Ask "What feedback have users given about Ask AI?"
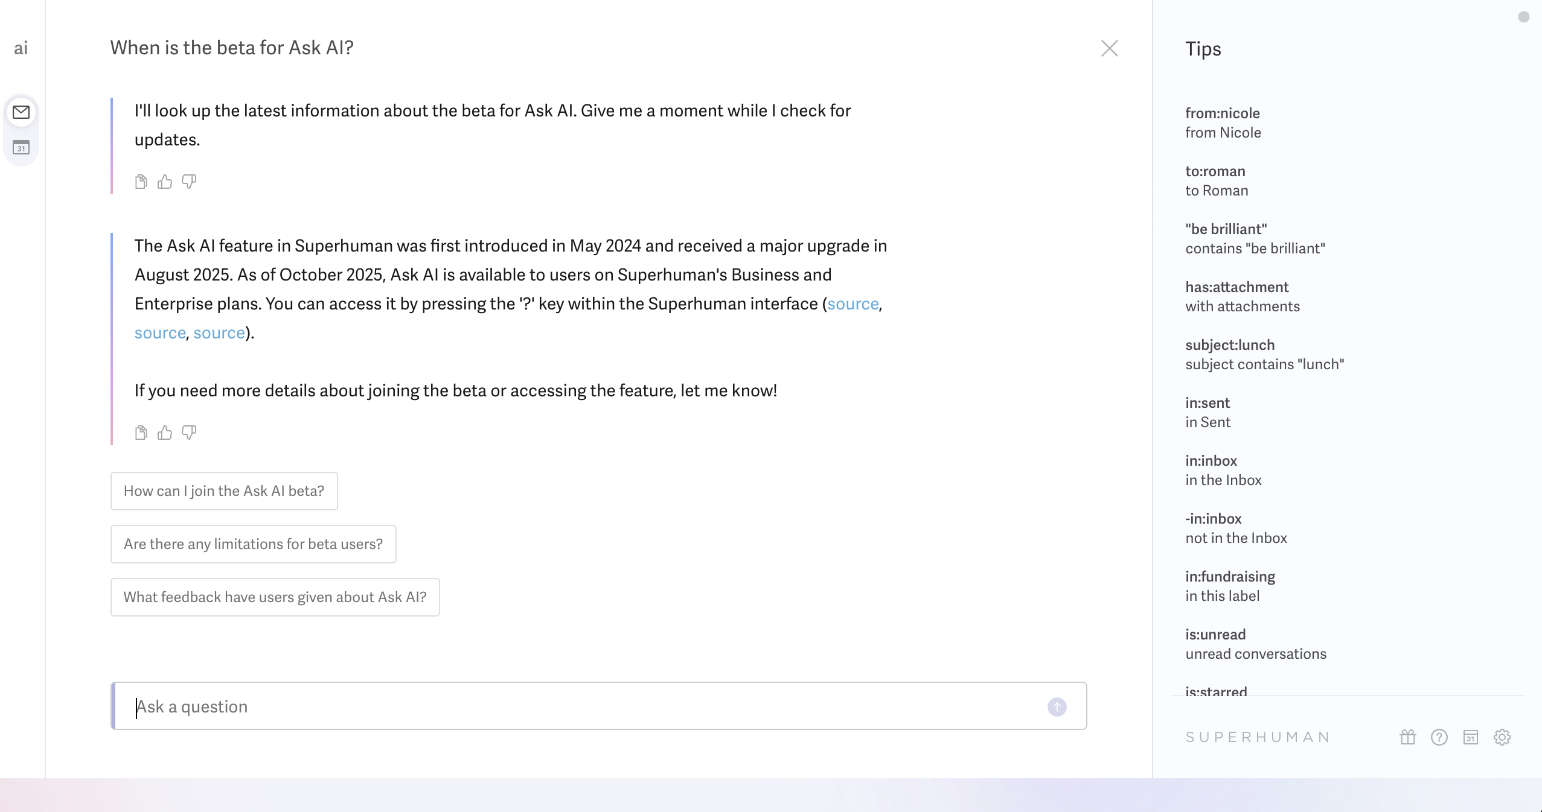 coord(275,597)
